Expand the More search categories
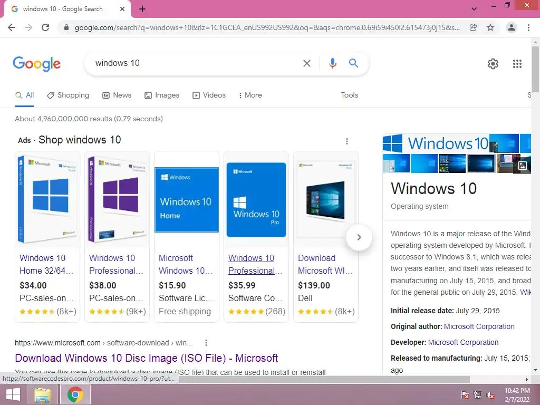This screenshot has height=405, width=540. pyautogui.click(x=250, y=95)
